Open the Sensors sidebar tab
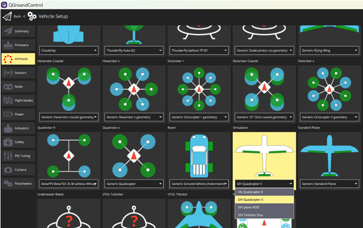The height and width of the screenshot is (228, 363). (18, 73)
